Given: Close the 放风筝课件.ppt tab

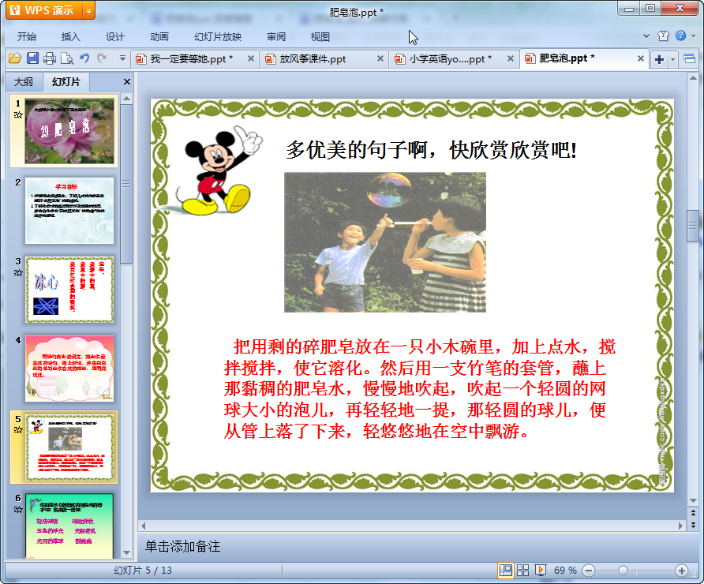Looking at the screenshot, I should point(380,58).
